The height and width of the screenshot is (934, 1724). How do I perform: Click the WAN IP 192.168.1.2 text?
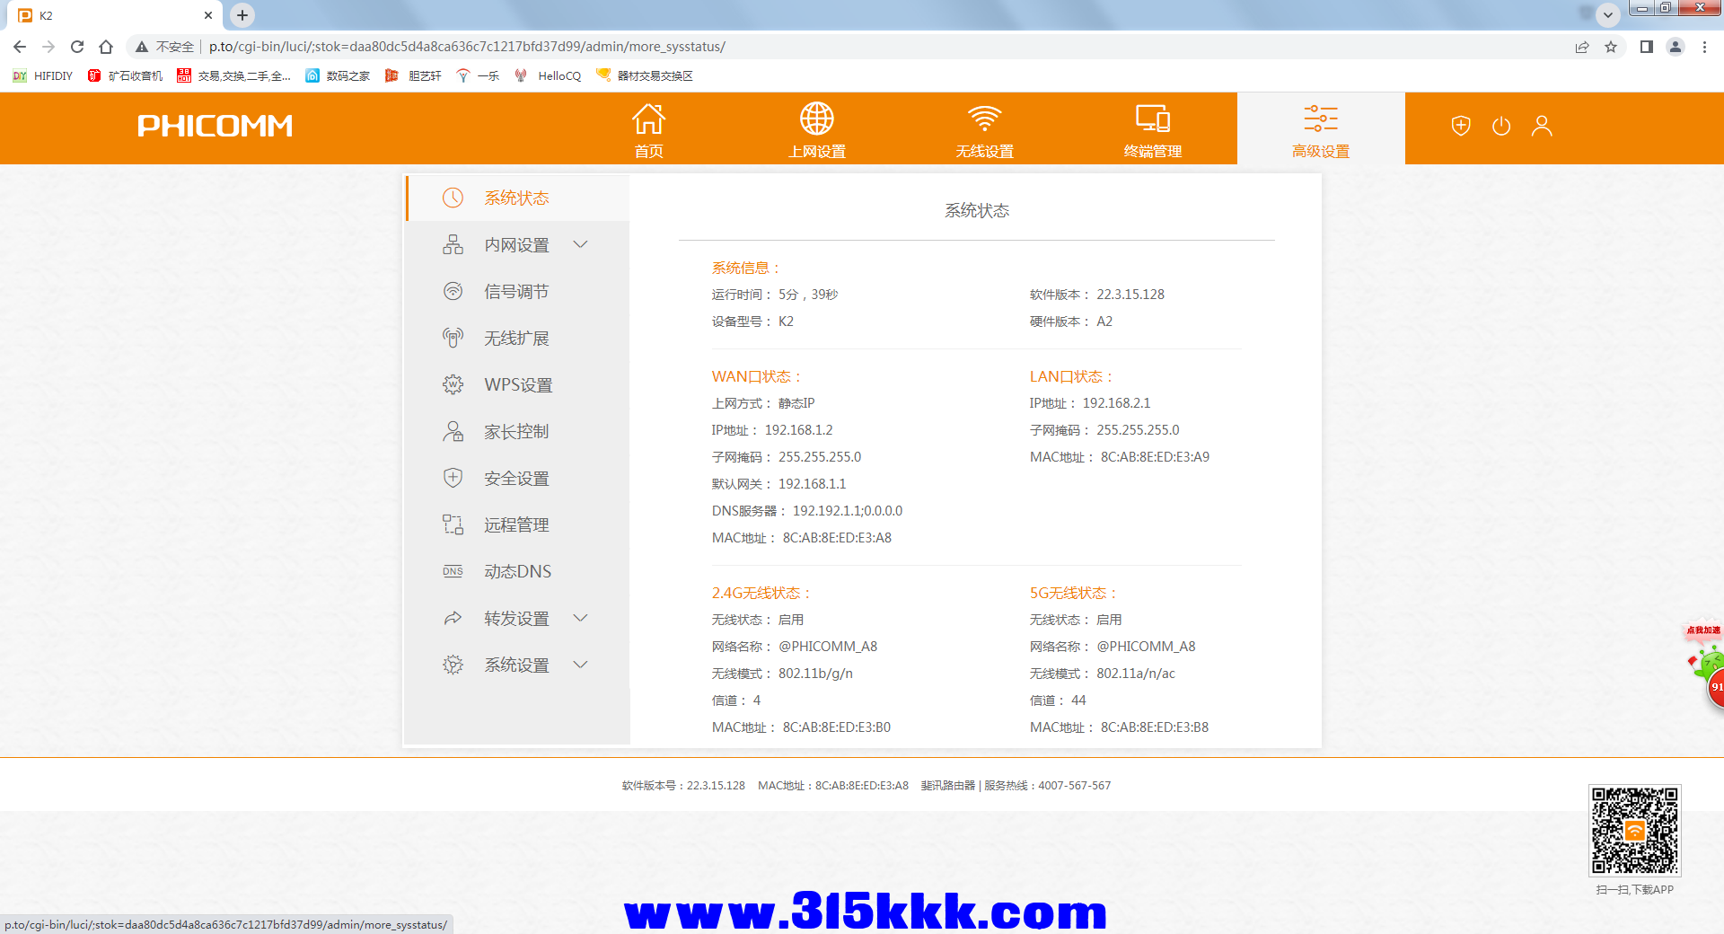[798, 430]
